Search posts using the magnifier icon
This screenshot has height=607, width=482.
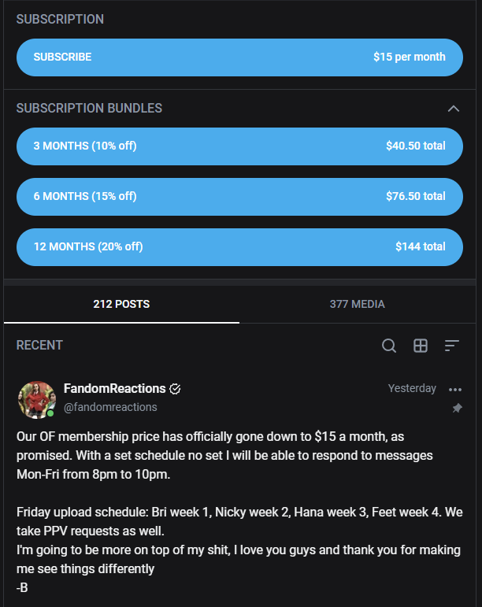pos(389,346)
